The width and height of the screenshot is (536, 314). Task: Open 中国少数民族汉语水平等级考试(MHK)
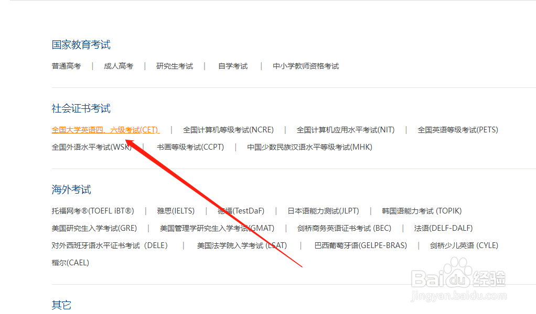pos(309,147)
